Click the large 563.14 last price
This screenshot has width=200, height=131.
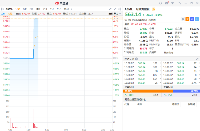click(133, 14)
